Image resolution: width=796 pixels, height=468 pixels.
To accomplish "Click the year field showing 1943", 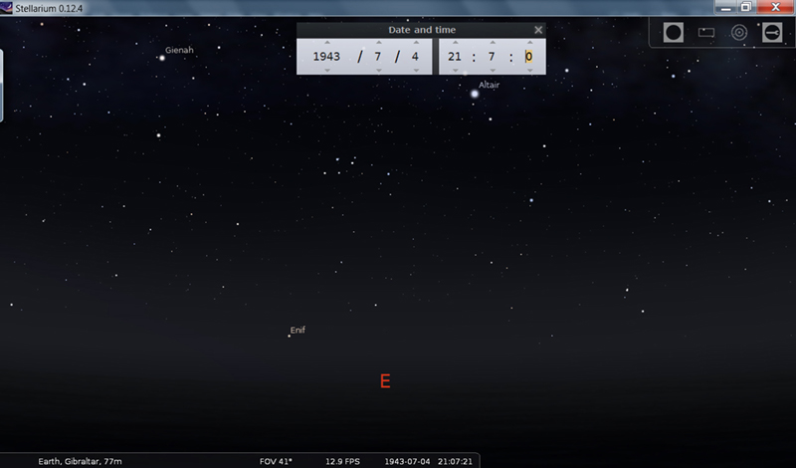I will click(x=326, y=57).
